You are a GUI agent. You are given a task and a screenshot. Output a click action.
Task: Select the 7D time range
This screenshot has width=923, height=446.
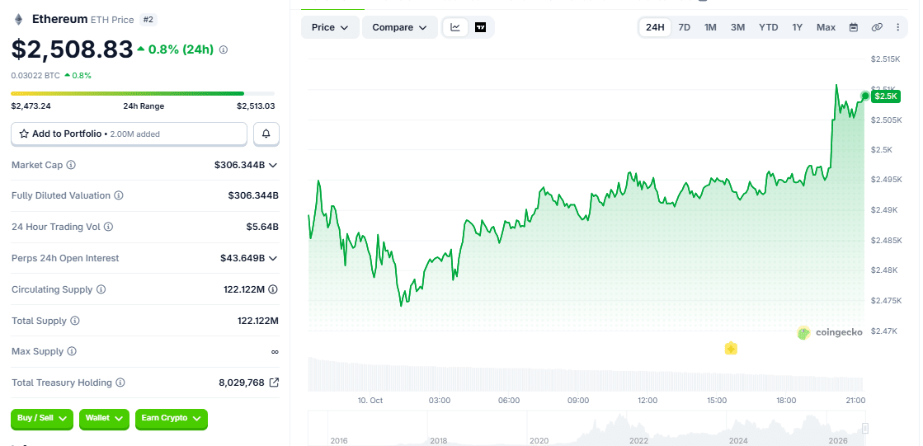coord(684,27)
